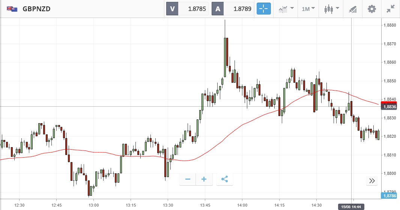
Task: Open the candlestick chart type dropdown
Action: (x=331, y=9)
